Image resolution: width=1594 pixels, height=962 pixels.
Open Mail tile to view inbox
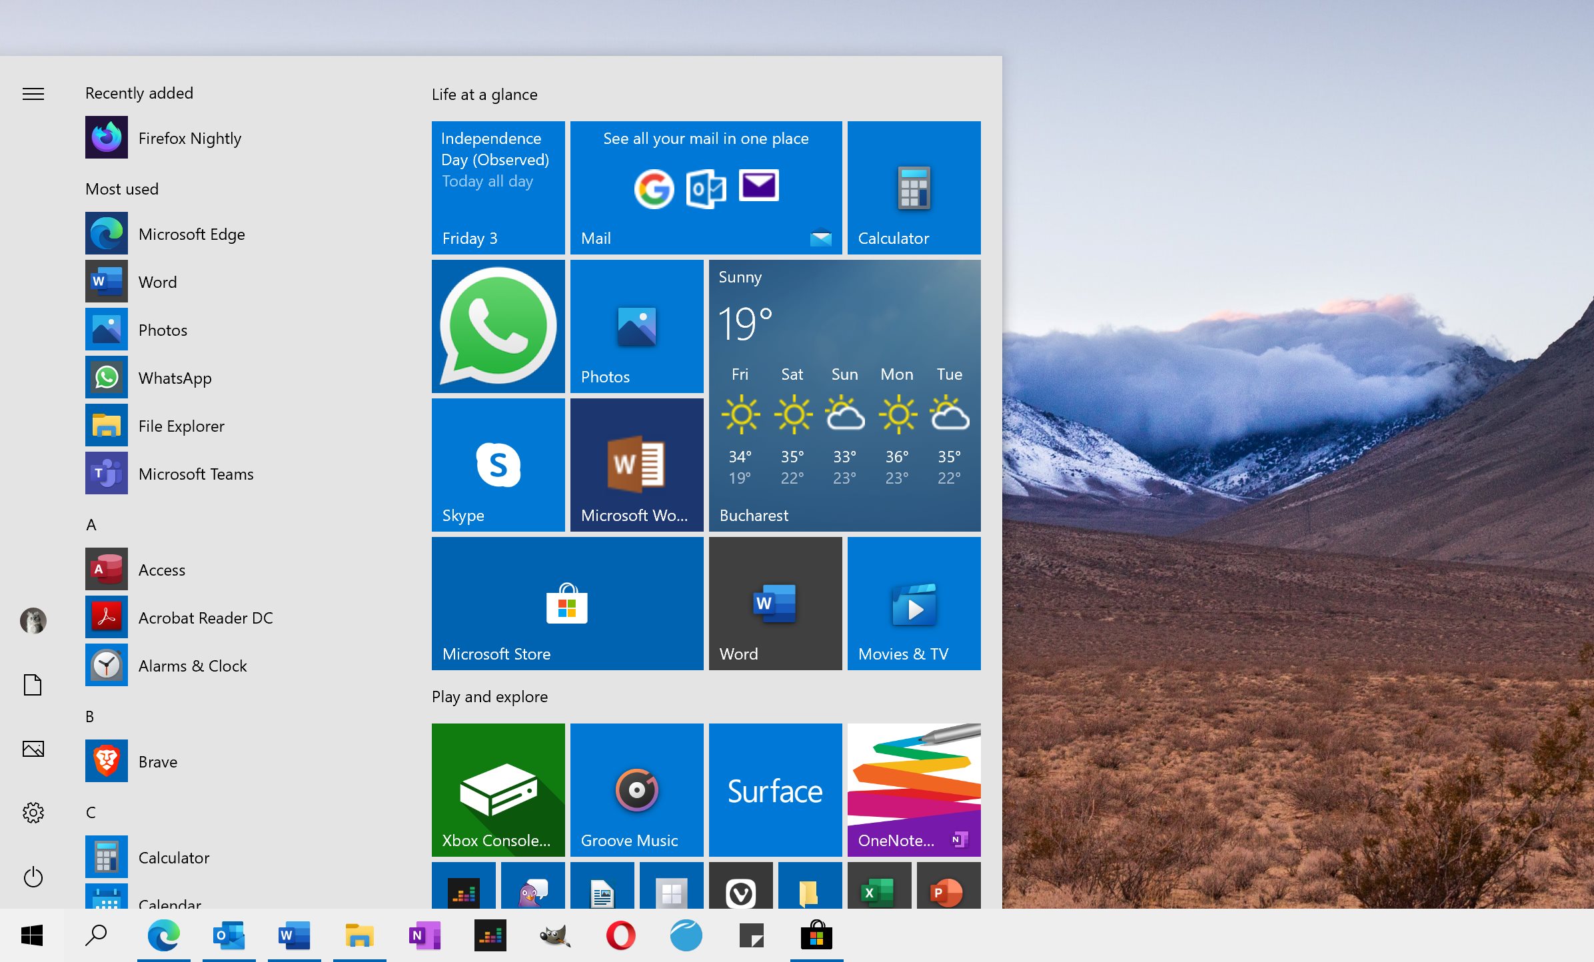pyautogui.click(x=706, y=186)
